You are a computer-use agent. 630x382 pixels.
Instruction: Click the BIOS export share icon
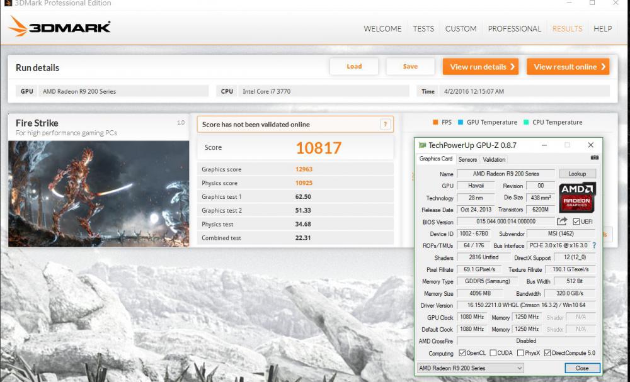[562, 222]
